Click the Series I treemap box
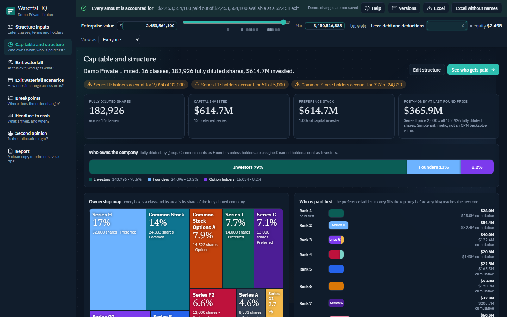The width and height of the screenshot is (507, 317). [x=238, y=249]
